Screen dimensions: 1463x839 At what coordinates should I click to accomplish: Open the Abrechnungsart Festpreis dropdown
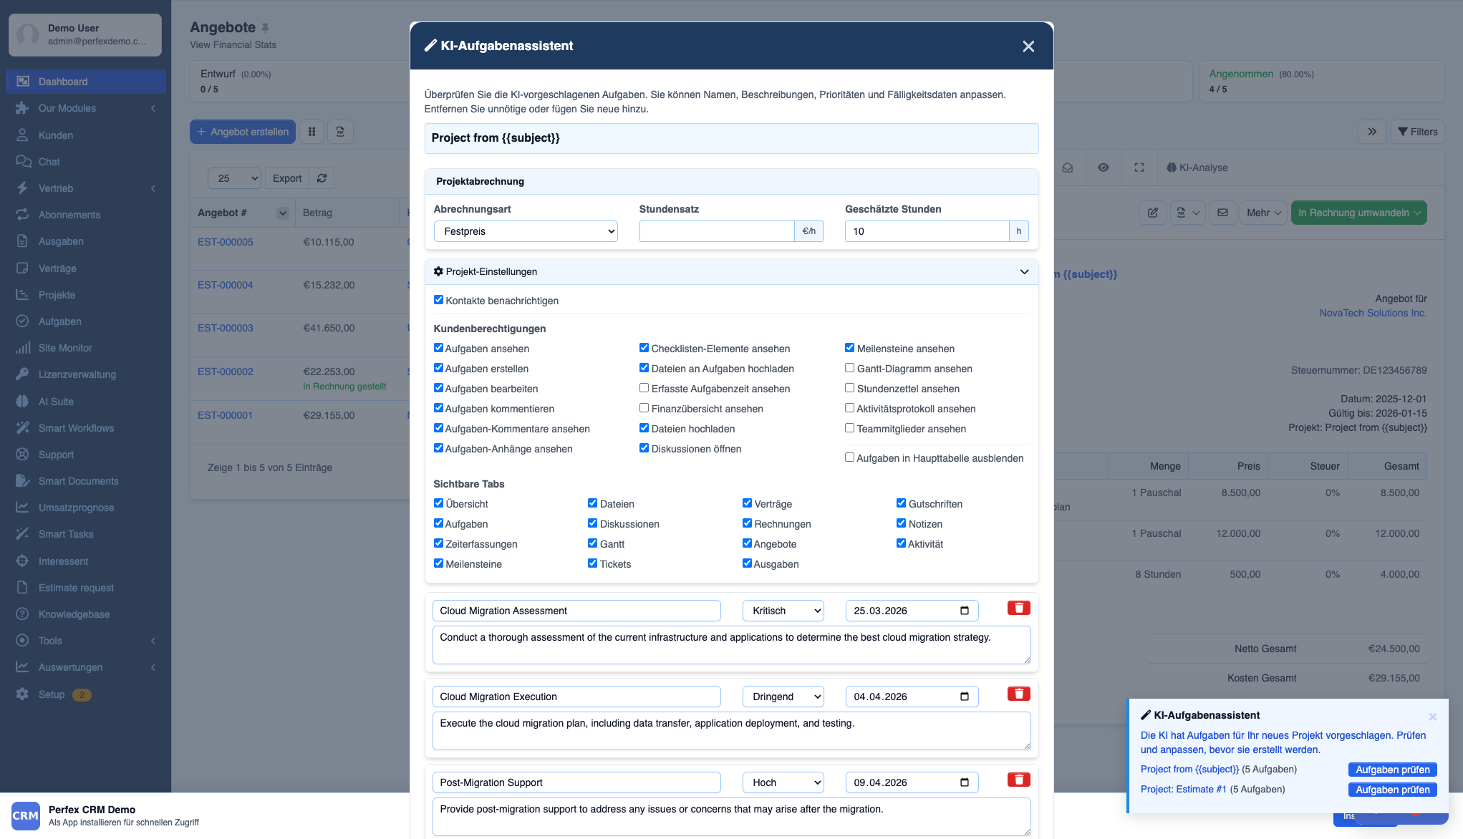pyautogui.click(x=526, y=231)
